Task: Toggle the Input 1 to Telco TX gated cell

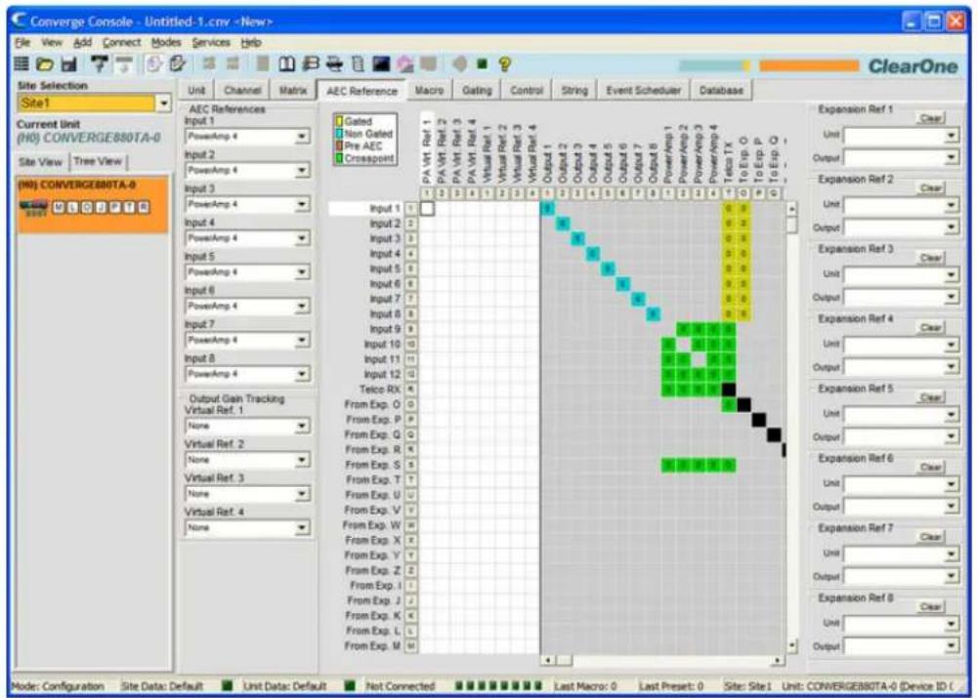Action: pyautogui.click(x=728, y=208)
